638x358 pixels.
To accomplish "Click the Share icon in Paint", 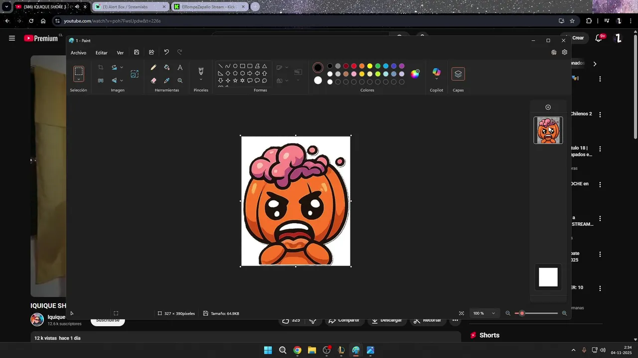I will pos(152,52).
